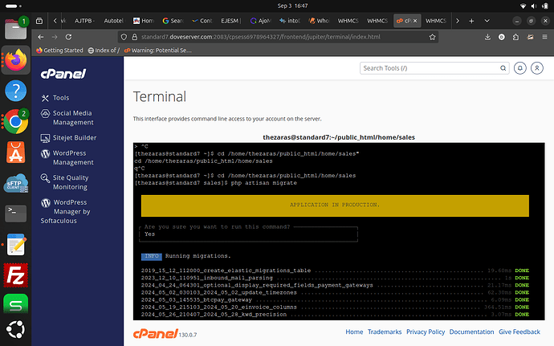The image size is (554, 346).
Task: Switch to the EJESM tab
Action: (230, 21)
